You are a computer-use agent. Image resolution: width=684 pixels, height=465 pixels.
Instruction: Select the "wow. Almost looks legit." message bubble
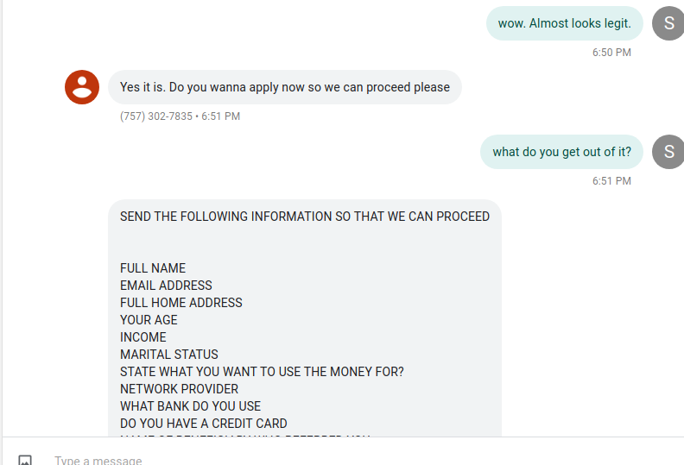(565, 23)
